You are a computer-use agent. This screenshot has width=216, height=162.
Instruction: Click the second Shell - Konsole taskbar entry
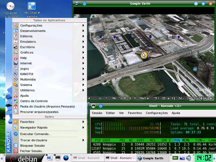click(120, 158)
